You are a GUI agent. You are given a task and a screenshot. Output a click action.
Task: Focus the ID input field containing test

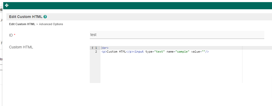click(x=177, y=35)
